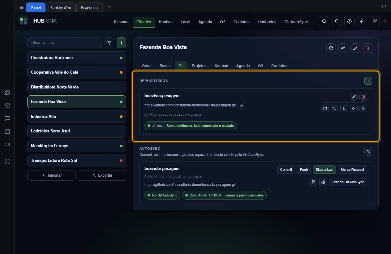Click the Push button
391x254 pixels.
[x=304, y=170]
